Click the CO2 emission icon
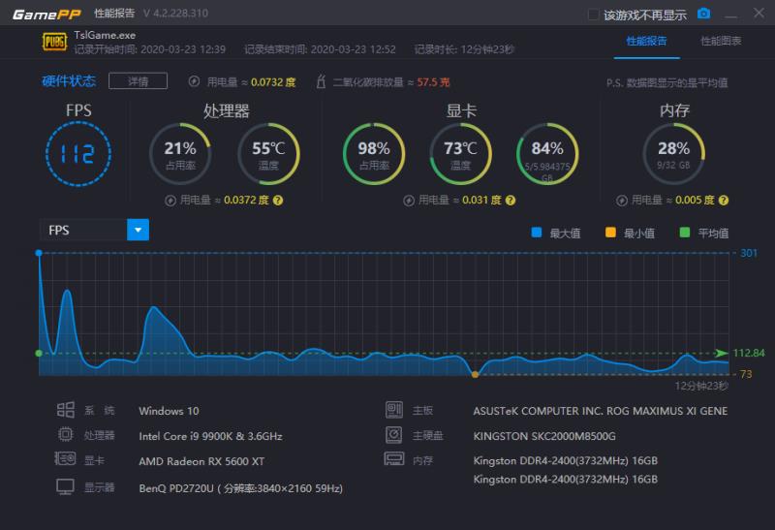The width and height of the screenshot is (775, 530). coord(321,81)
